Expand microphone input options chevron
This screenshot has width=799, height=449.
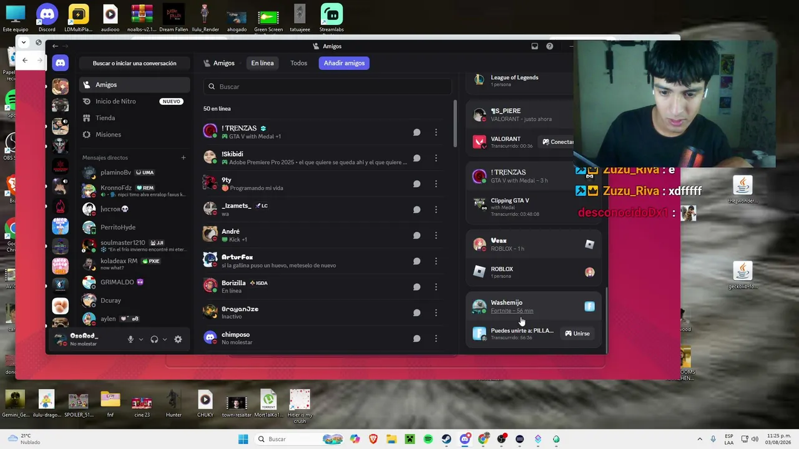click(141, 339)
